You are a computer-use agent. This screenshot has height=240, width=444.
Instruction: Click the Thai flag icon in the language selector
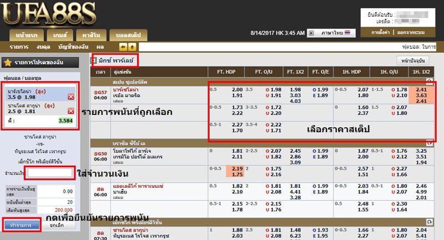click(347, 33)
